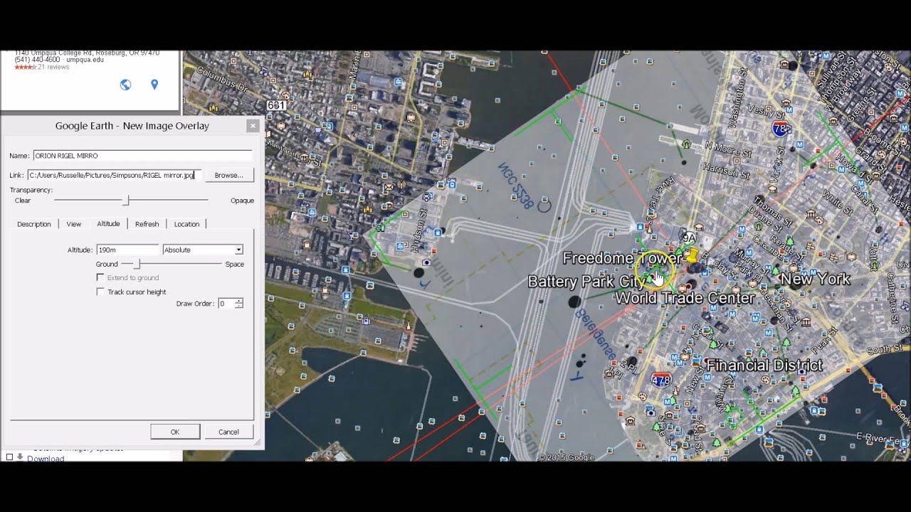This screenshot has height=512, width=911.
Task: Decrease Draw Order with the down arrow
Action: pos(238,306)
